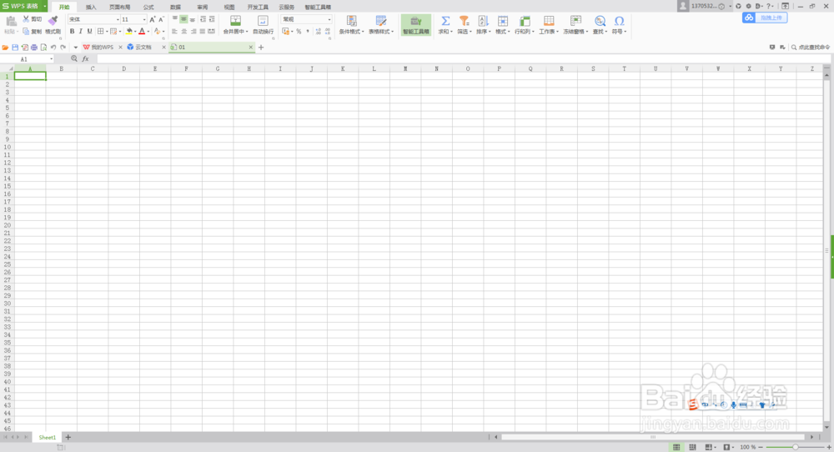Click the Format (格式) cell icon

(503, 21)
